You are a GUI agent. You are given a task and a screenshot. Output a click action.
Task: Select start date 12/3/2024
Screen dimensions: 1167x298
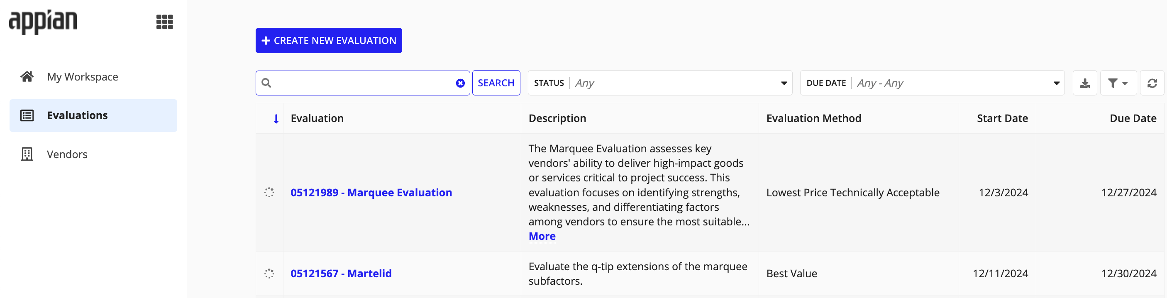tap(1003, 193)
